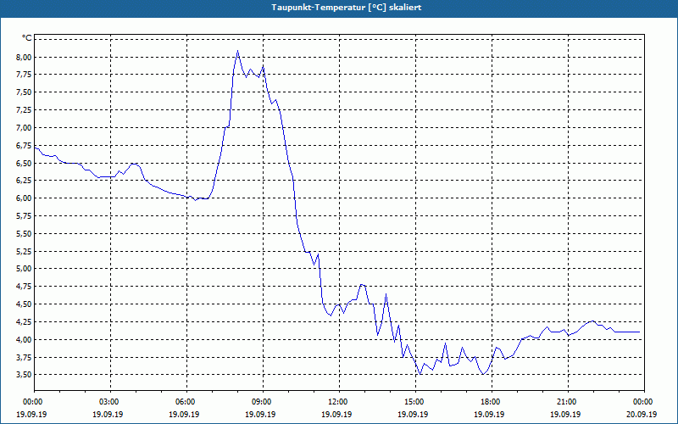Select the 8,00 y-axis label
Viewport: 678px width, 424px height.
[x=25, y=57]
